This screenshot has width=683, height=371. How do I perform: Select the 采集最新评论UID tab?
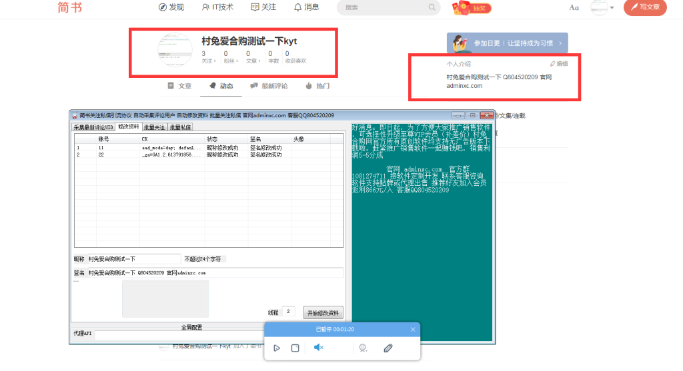[x=93, y=127]
